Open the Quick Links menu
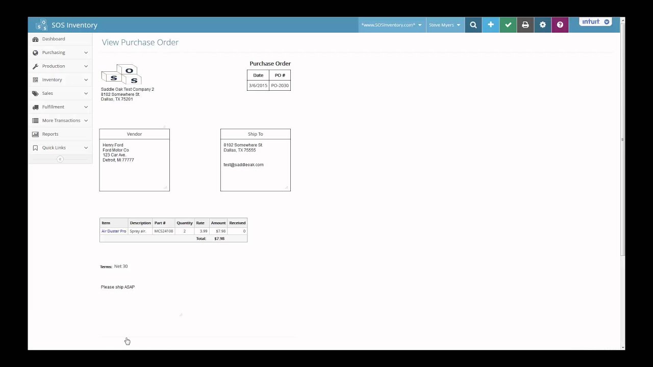653x367 pixels. 54,148
